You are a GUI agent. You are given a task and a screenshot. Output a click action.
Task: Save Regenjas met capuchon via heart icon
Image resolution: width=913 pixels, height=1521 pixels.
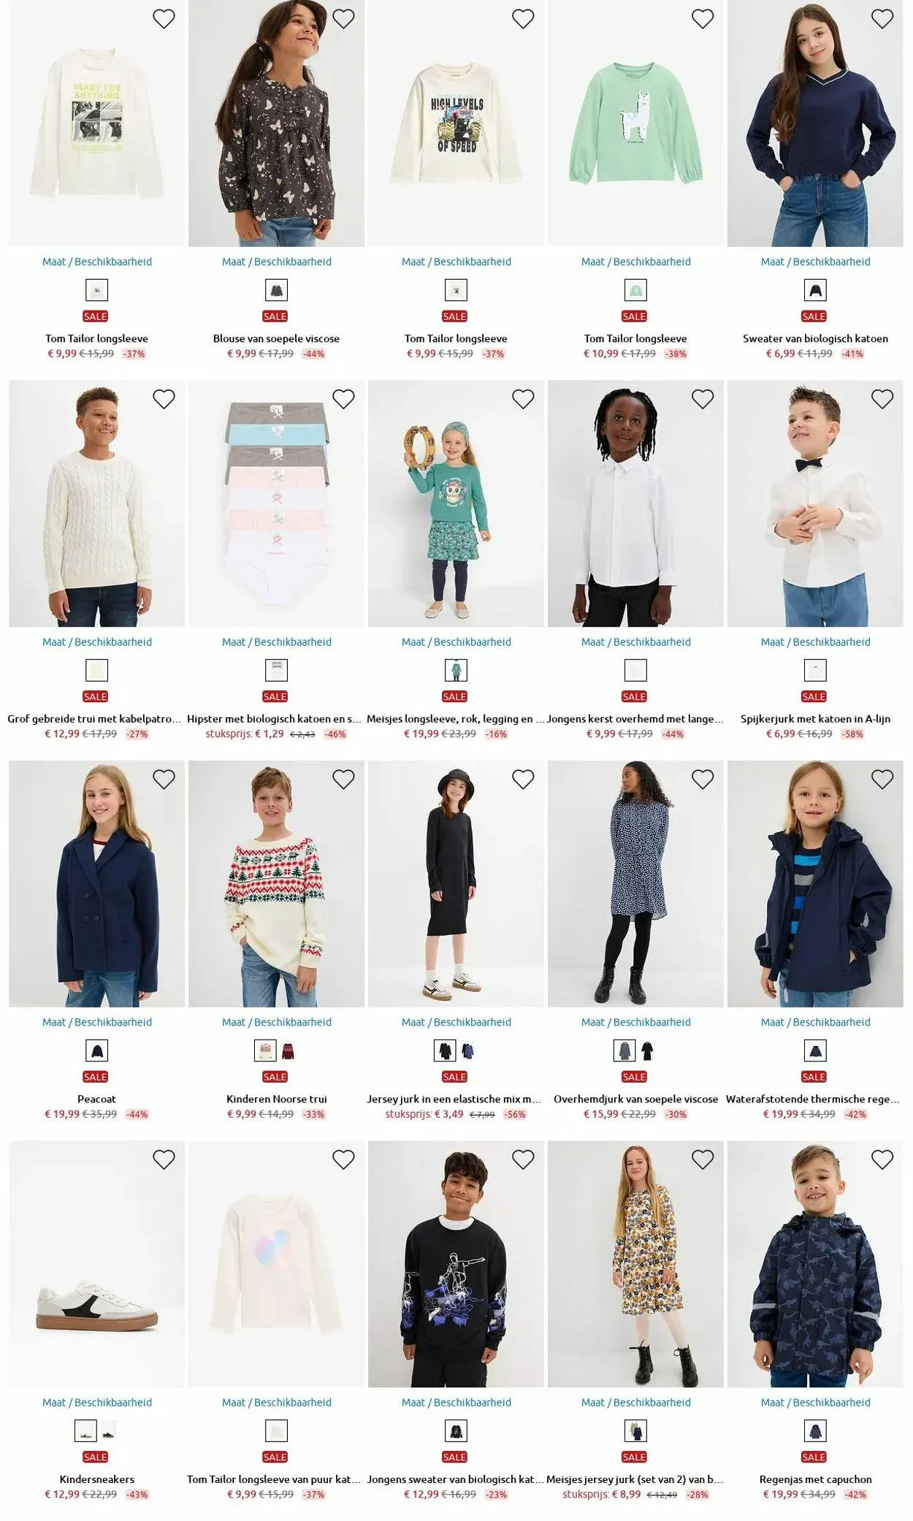tap(882, 1159)
